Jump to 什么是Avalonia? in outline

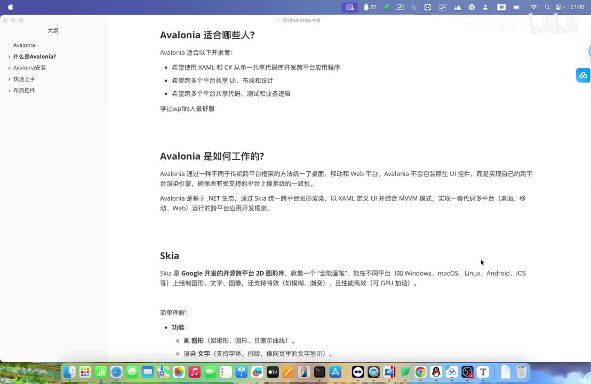35,57
